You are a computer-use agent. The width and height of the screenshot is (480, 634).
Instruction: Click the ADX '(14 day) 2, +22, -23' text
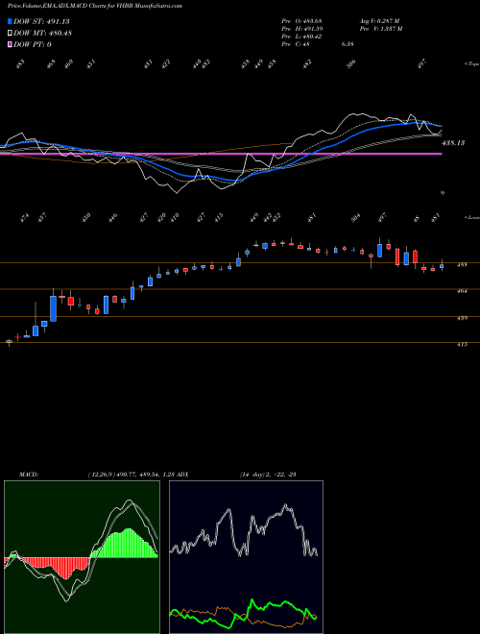pyautogui.click(x=268, y=474)
